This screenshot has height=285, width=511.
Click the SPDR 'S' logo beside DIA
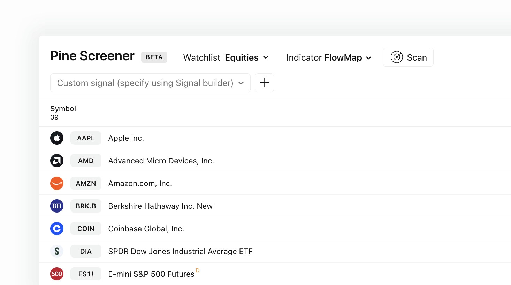pos(57,251)
